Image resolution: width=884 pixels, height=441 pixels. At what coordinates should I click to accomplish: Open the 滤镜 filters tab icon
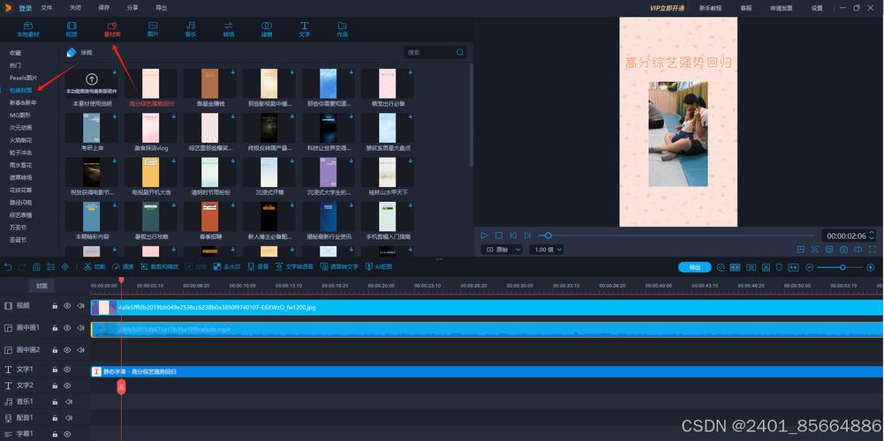pos(266,26)
